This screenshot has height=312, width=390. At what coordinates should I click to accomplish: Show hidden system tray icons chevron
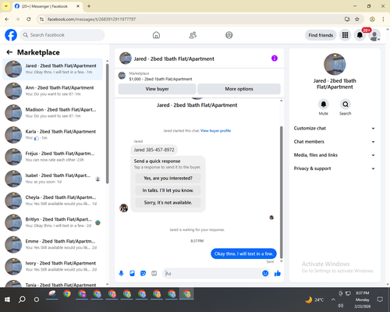[x=333, y=300]
